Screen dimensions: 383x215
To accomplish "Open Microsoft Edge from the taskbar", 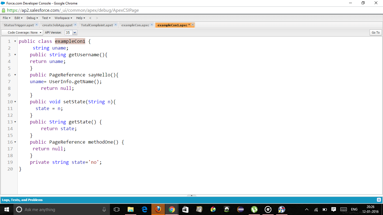I will [144, 209].
